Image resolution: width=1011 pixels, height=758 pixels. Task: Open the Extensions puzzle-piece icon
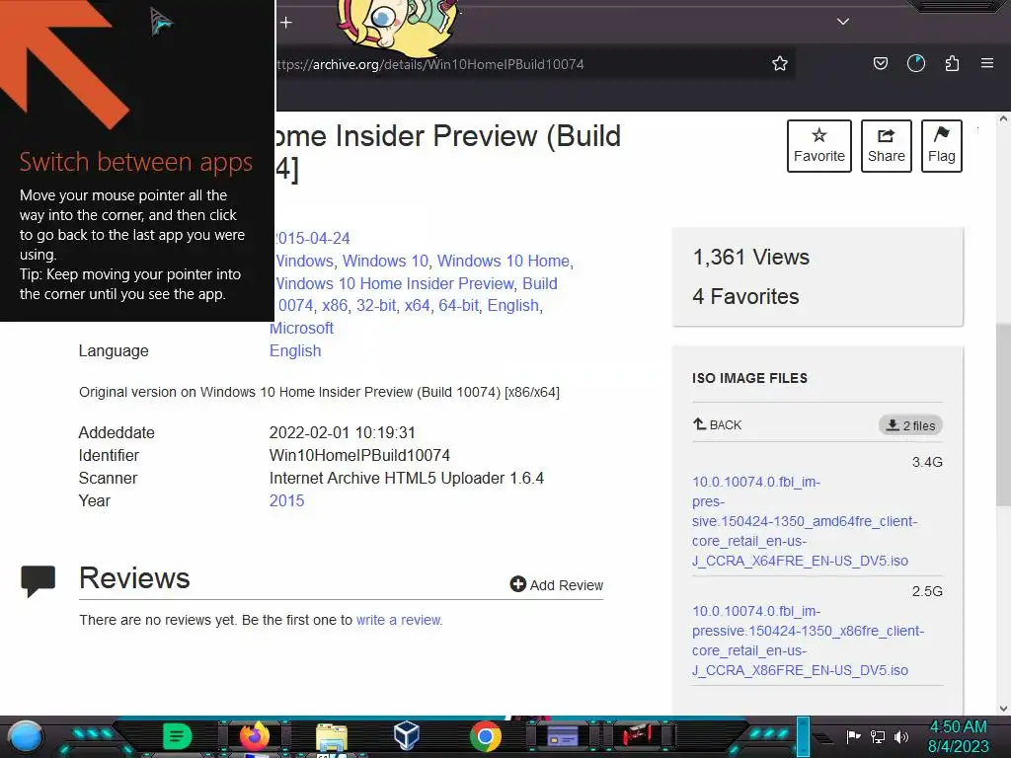(952, 63)
